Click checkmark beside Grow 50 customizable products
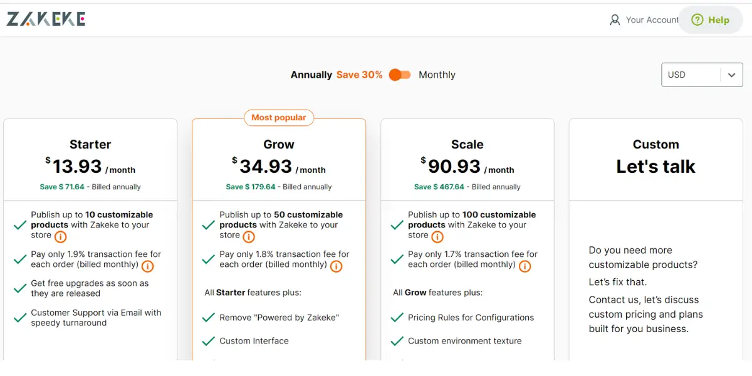Screen dimensions: 752x376 coord(209,225)
